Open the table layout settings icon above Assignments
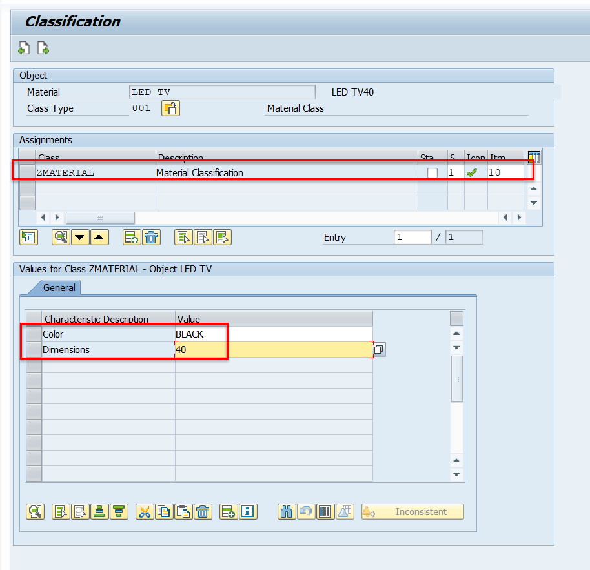590x570 pixels. [533, 157]
